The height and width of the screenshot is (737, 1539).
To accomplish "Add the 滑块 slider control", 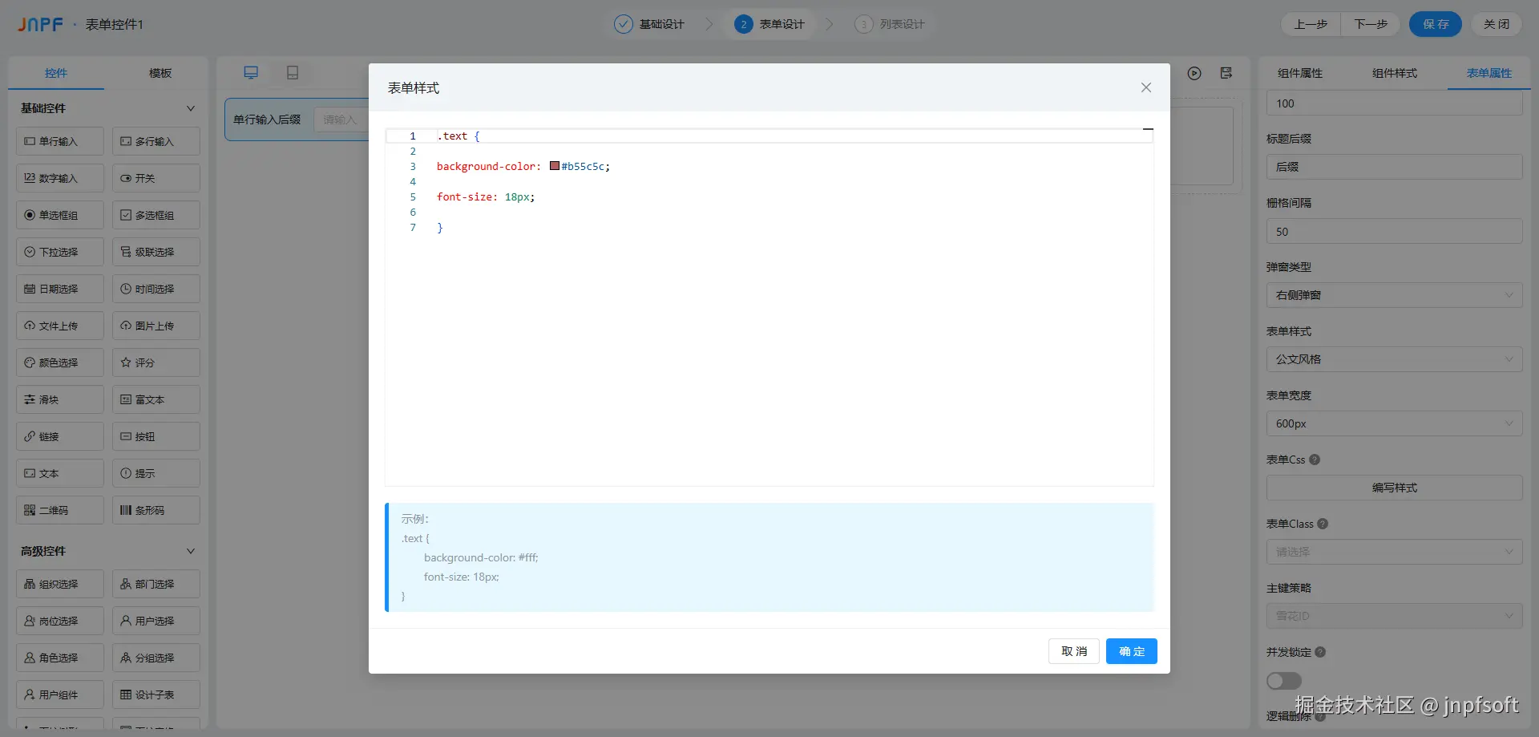I will pos(60,399).
